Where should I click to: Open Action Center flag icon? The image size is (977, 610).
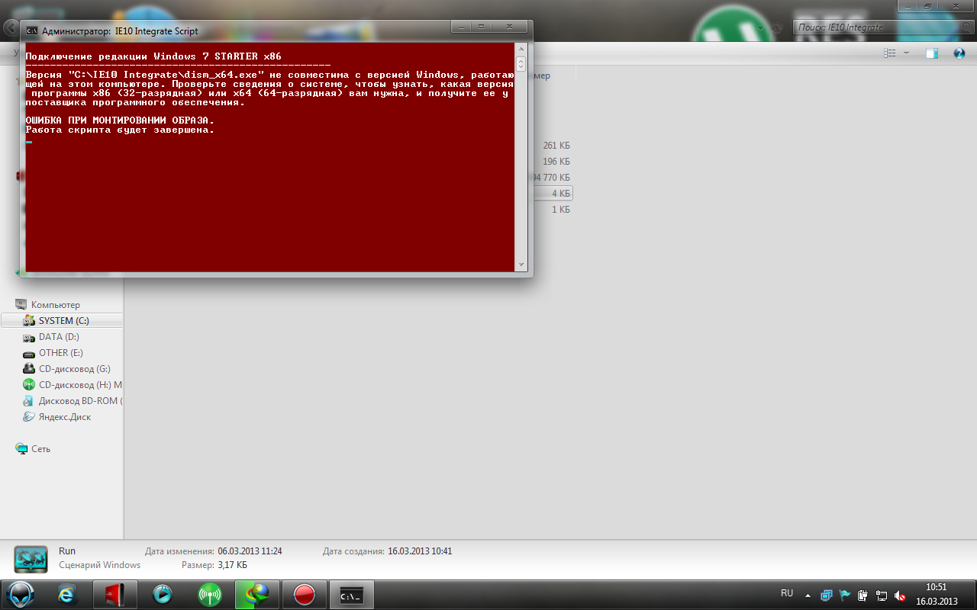(845, 595)
